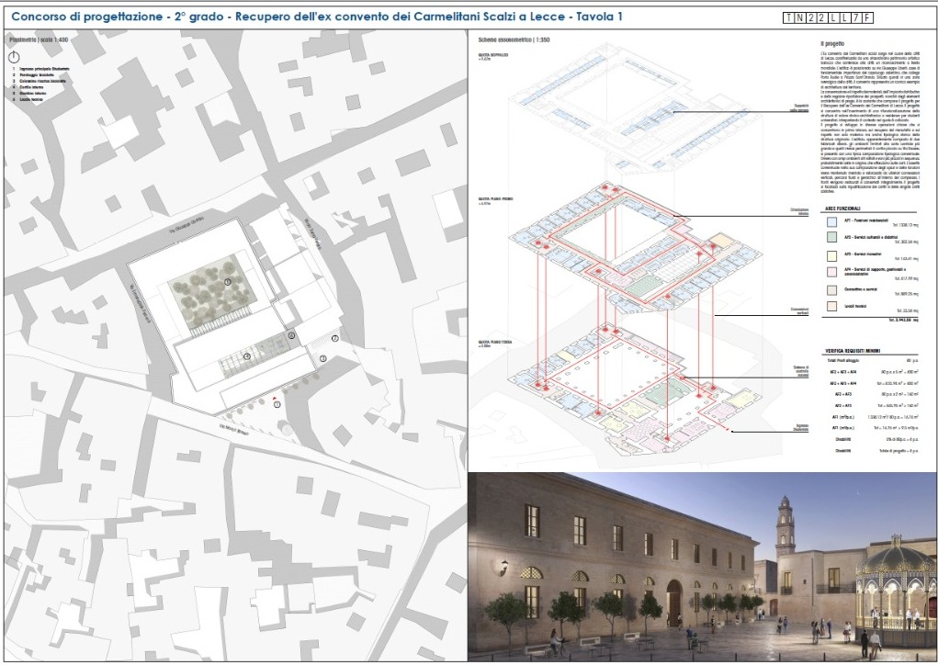Click the numbered marker in the inner courtyard

tap(246, 355)
